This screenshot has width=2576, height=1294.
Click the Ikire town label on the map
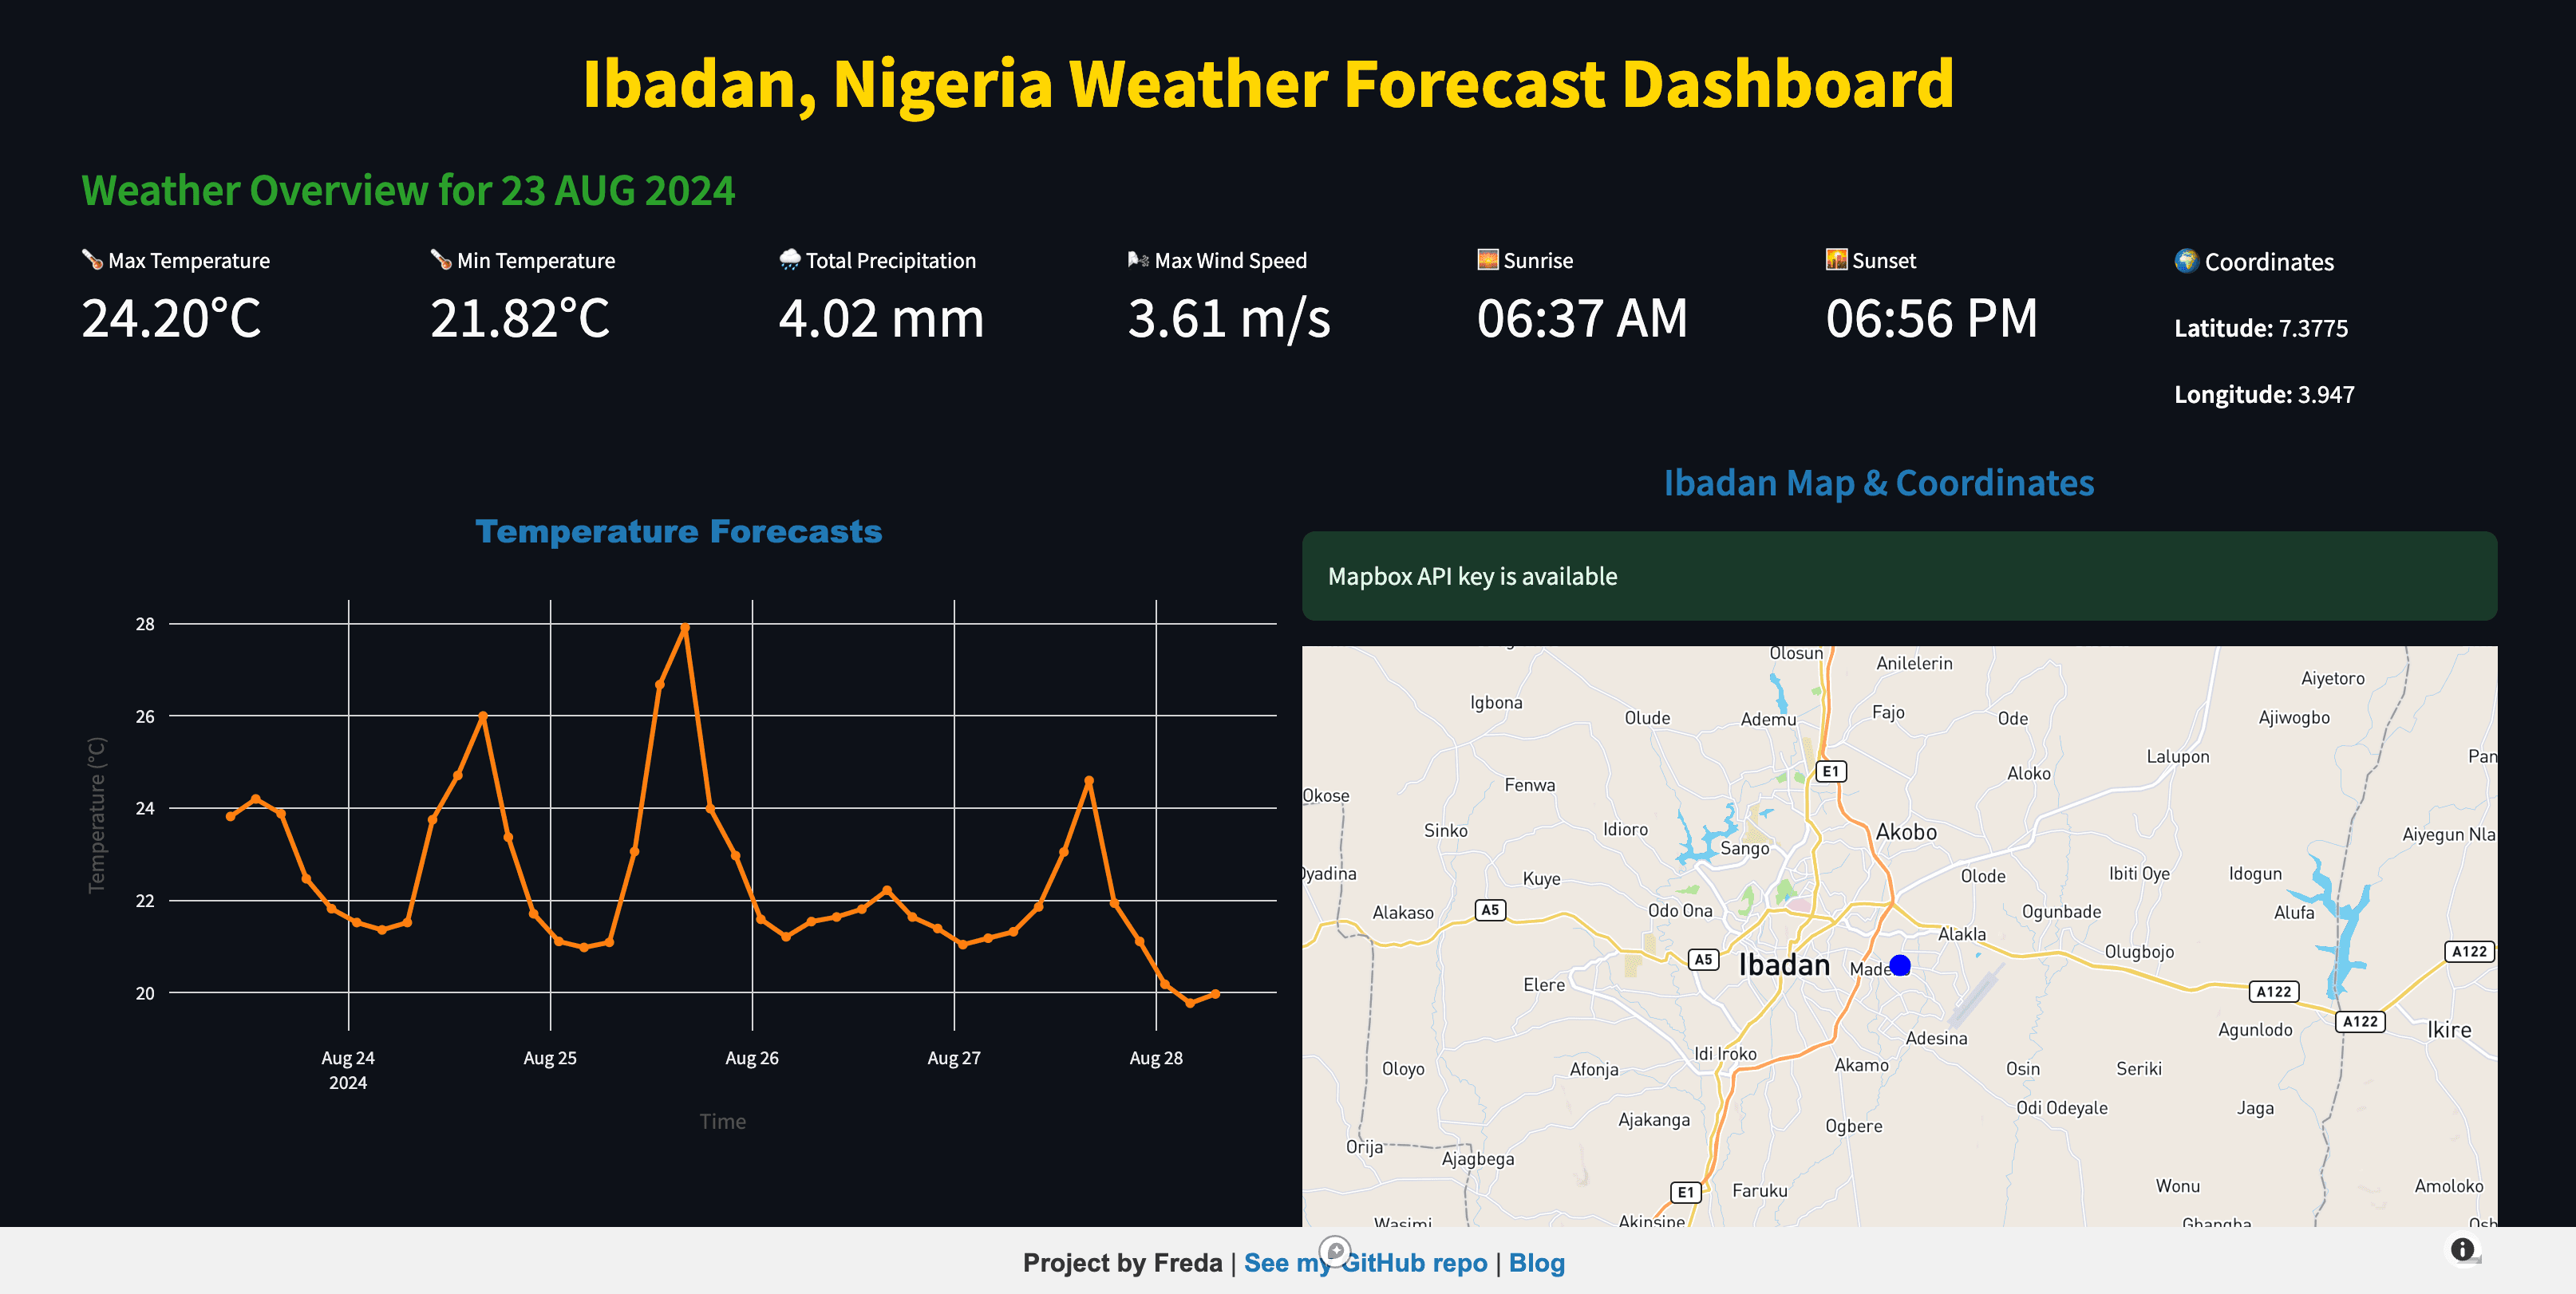tap(2449, 1030)
